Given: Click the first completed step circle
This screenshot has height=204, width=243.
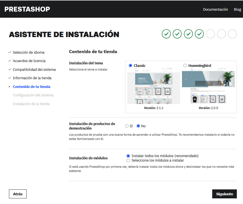Looking at the screenshot, I should point(166,34).
